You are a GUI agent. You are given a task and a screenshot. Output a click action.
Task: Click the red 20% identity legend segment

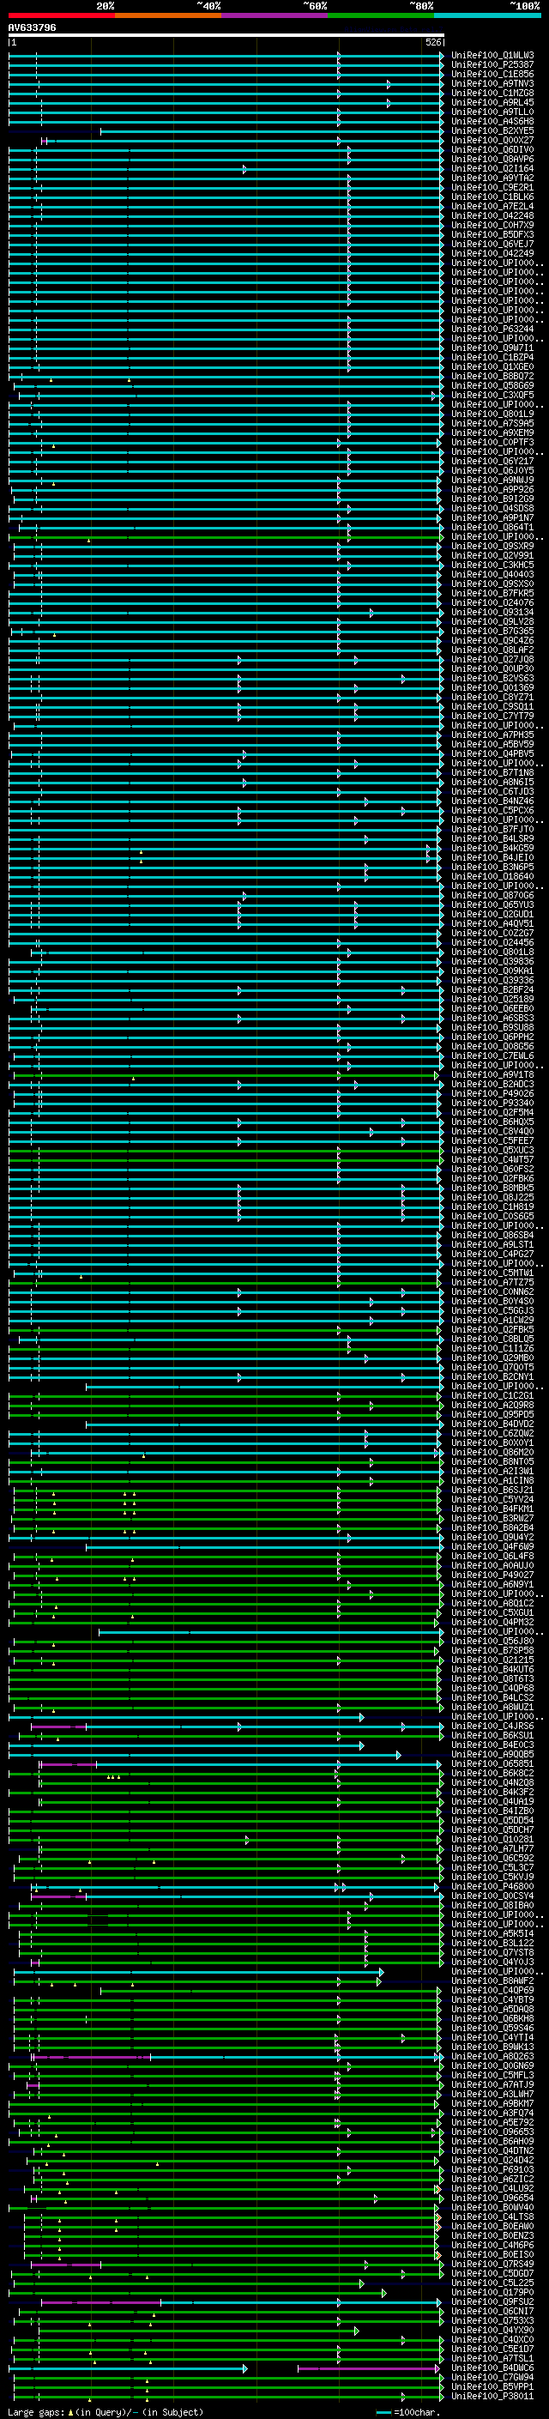(61, 15)
